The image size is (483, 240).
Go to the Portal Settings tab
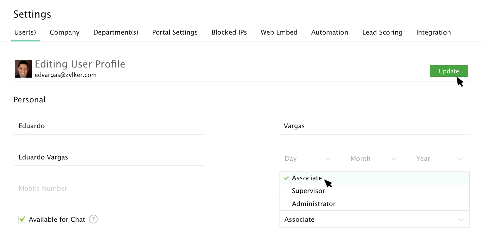pyautogui.click(x=175, y=32)
